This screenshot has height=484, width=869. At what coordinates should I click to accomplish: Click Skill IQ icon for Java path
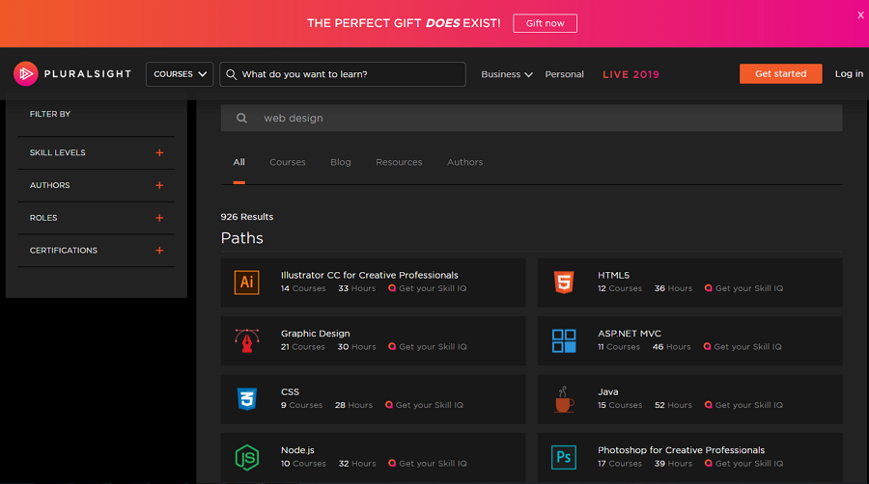pos(709,405)
